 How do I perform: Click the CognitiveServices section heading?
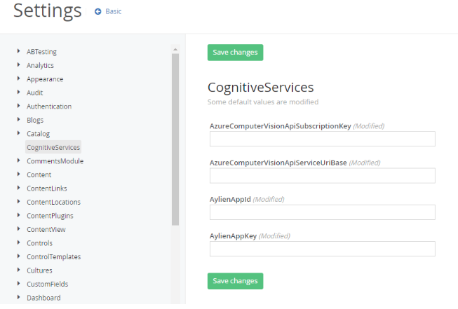260,88
